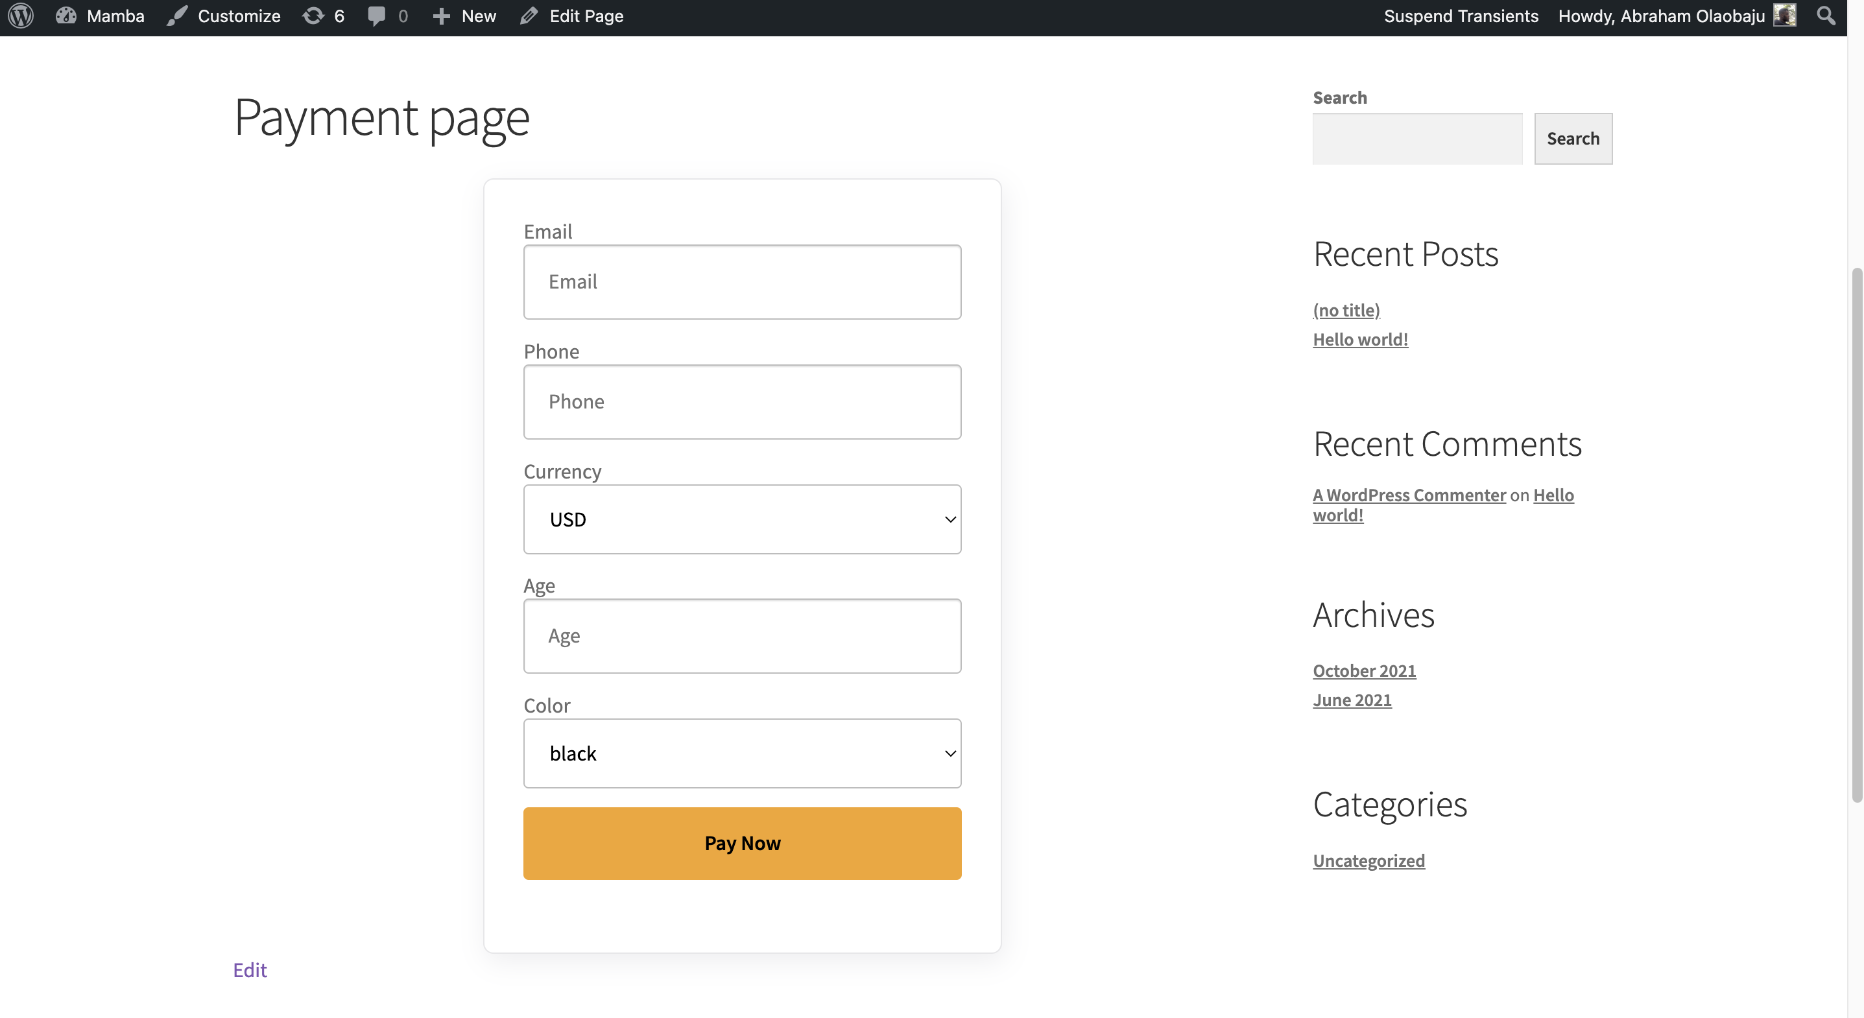Open the updates icon showing 6
The width and height of the screenshot is (1864, 1018).
pos(313,16)
